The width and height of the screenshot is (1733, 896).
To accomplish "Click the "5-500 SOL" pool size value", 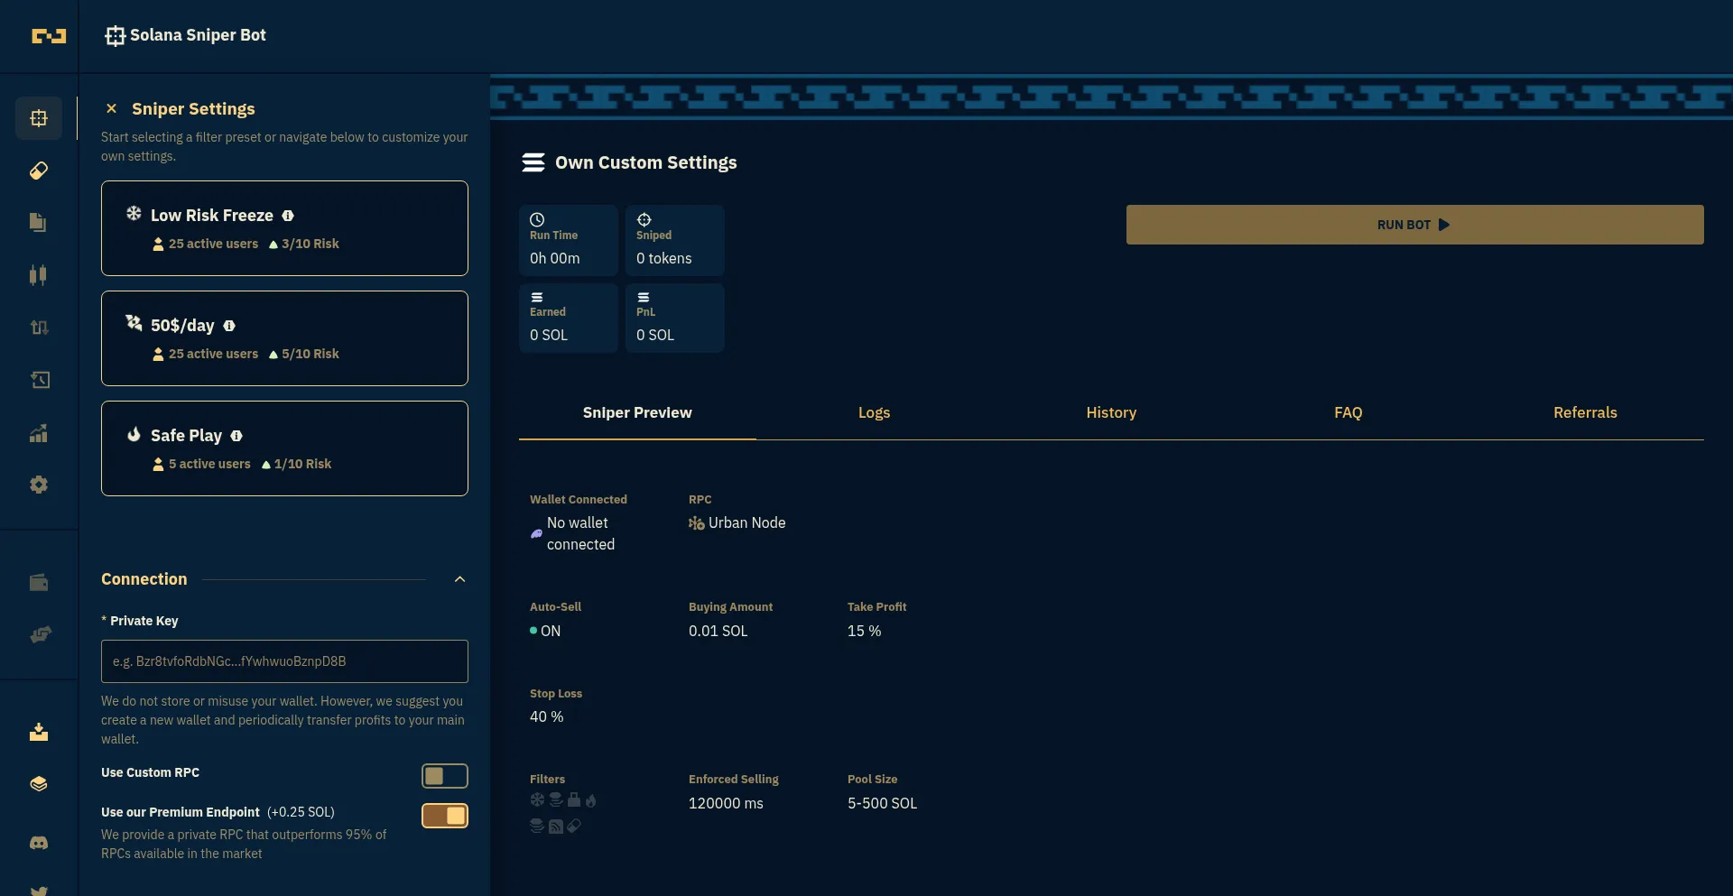I will [882, 804].
